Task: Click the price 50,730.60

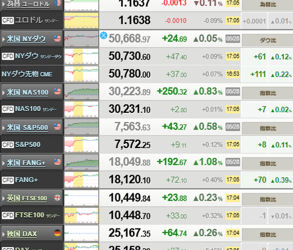Action: (x=129, y=56)
